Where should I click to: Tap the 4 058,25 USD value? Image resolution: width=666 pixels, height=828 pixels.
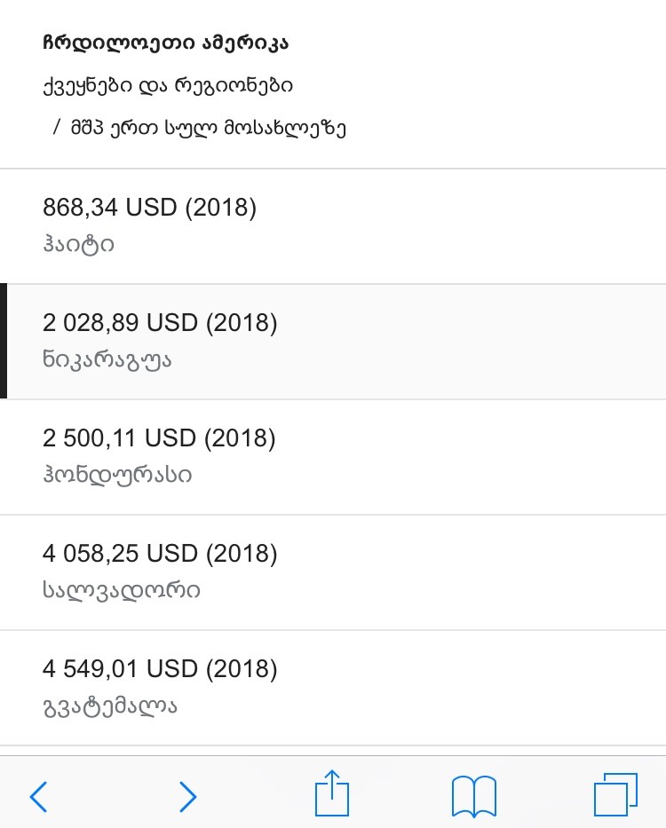coord(120,554)
